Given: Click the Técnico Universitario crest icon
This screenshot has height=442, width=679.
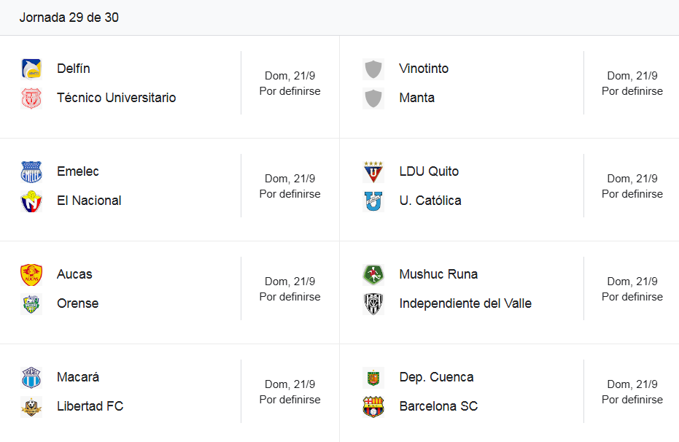Looking at the screenshot, I should coord(31,98).
